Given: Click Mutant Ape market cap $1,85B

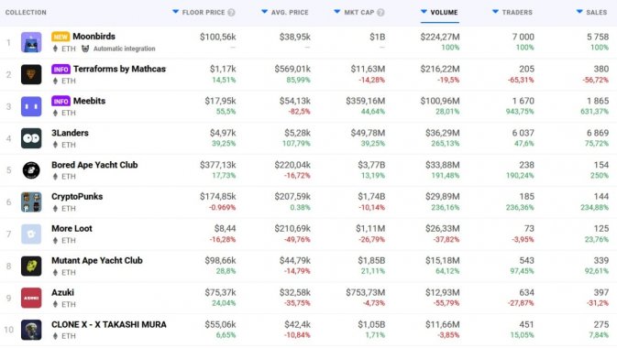Looking at the screenshot, I should tap(371, 260).
